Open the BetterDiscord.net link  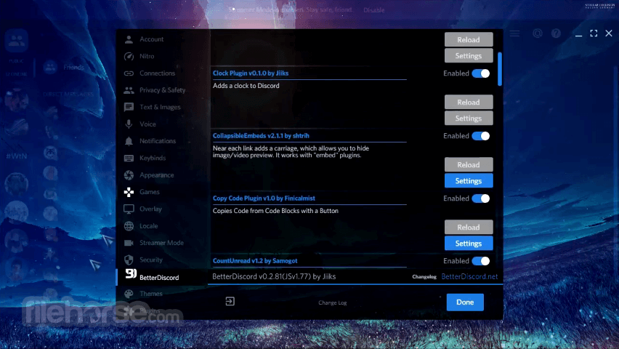(x=469, y=277)
